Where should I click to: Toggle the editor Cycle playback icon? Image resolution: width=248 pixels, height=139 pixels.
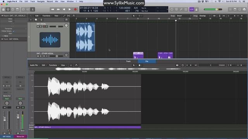click(x=183, y=65)
